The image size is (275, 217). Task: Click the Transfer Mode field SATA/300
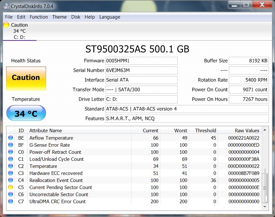point(141,90)
